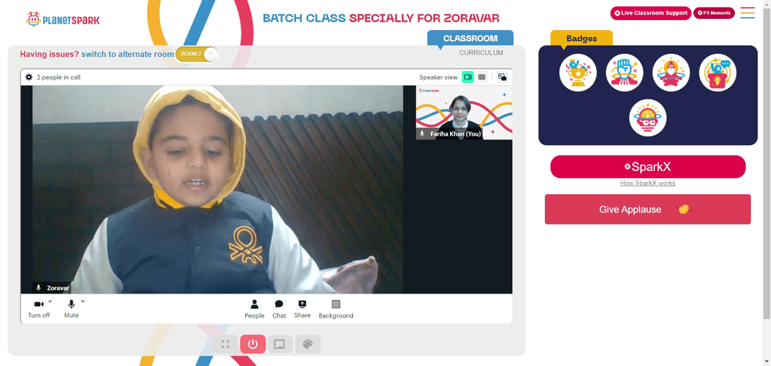The height and width of the screenshot is (366, 771).
Task: Open picture-in-picture pop-out icon
Action: tap(502, 77)
